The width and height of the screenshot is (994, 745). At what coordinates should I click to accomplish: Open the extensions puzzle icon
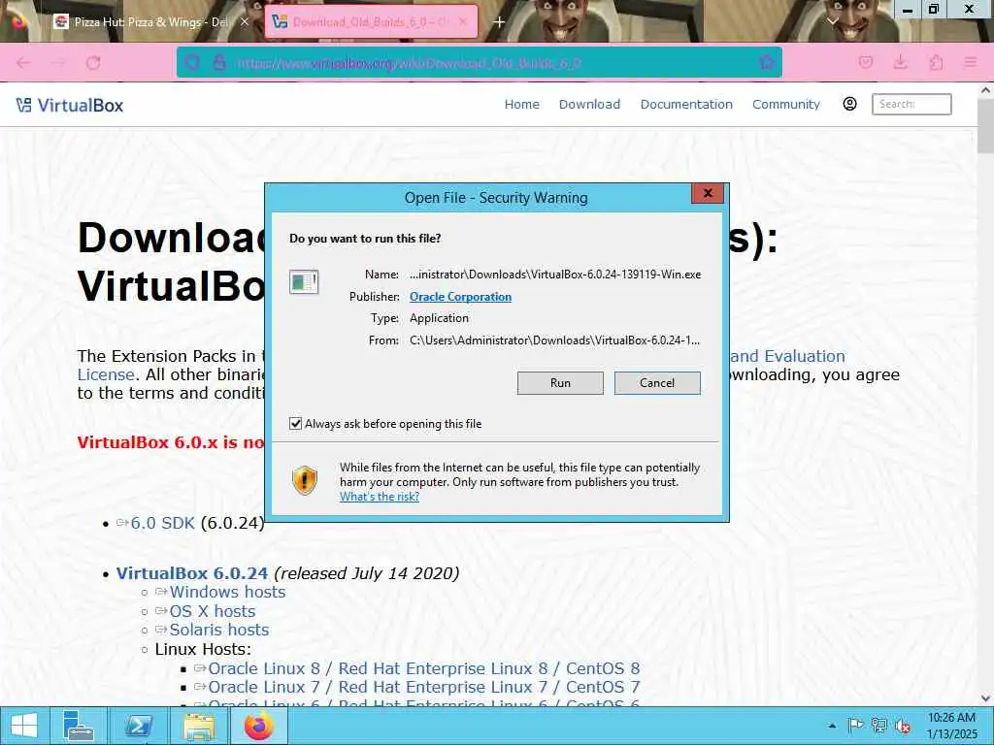936,62
